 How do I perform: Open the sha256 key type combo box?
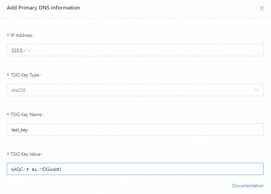pos(135,90)
